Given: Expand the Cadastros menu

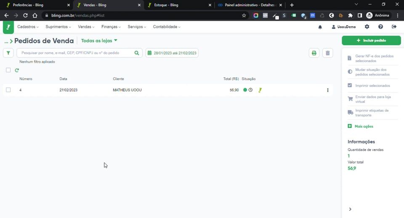Looking at the screenshot, I should point(28,27).
